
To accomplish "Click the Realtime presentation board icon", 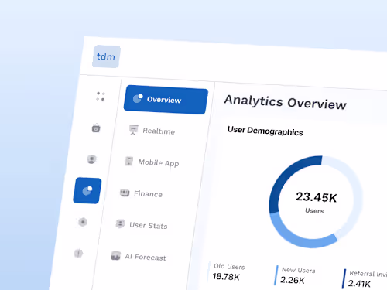I will (x=134, y=129).
